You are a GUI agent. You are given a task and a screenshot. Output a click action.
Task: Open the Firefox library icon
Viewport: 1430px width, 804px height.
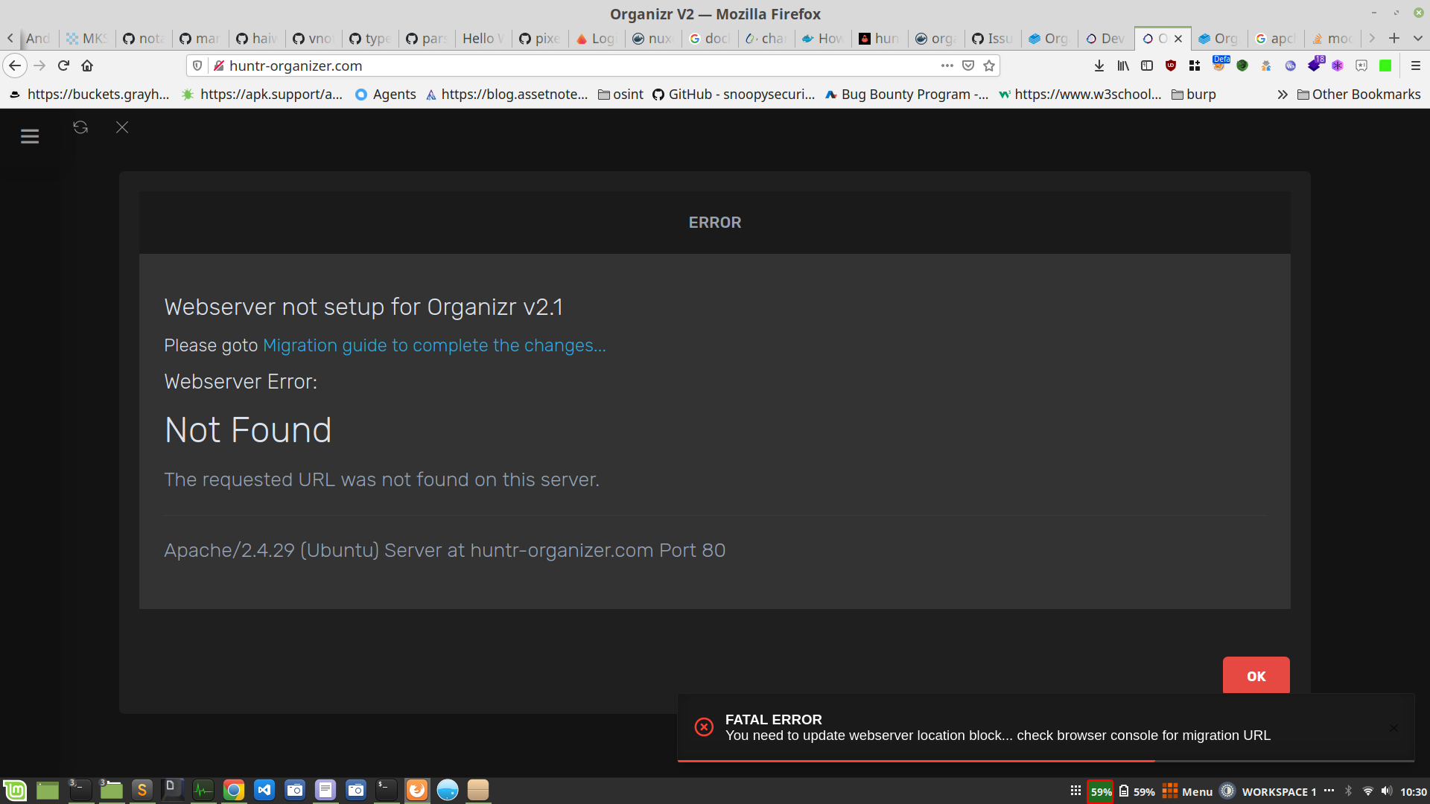[1123, 66]
